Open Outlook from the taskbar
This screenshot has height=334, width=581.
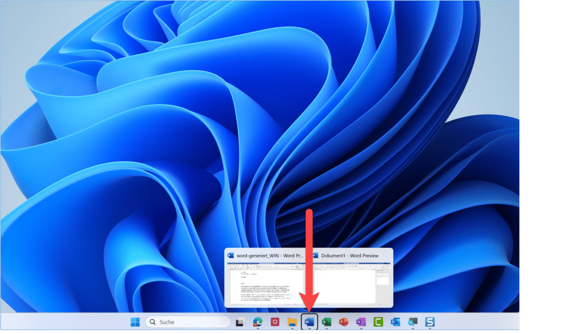395,322
